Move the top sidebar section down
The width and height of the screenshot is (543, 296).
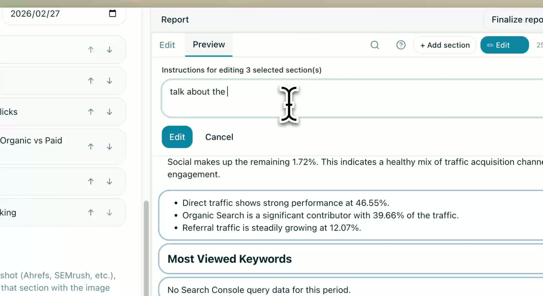click(x=109, y=50)
